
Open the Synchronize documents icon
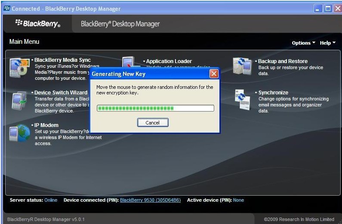(x=243, y=100)
